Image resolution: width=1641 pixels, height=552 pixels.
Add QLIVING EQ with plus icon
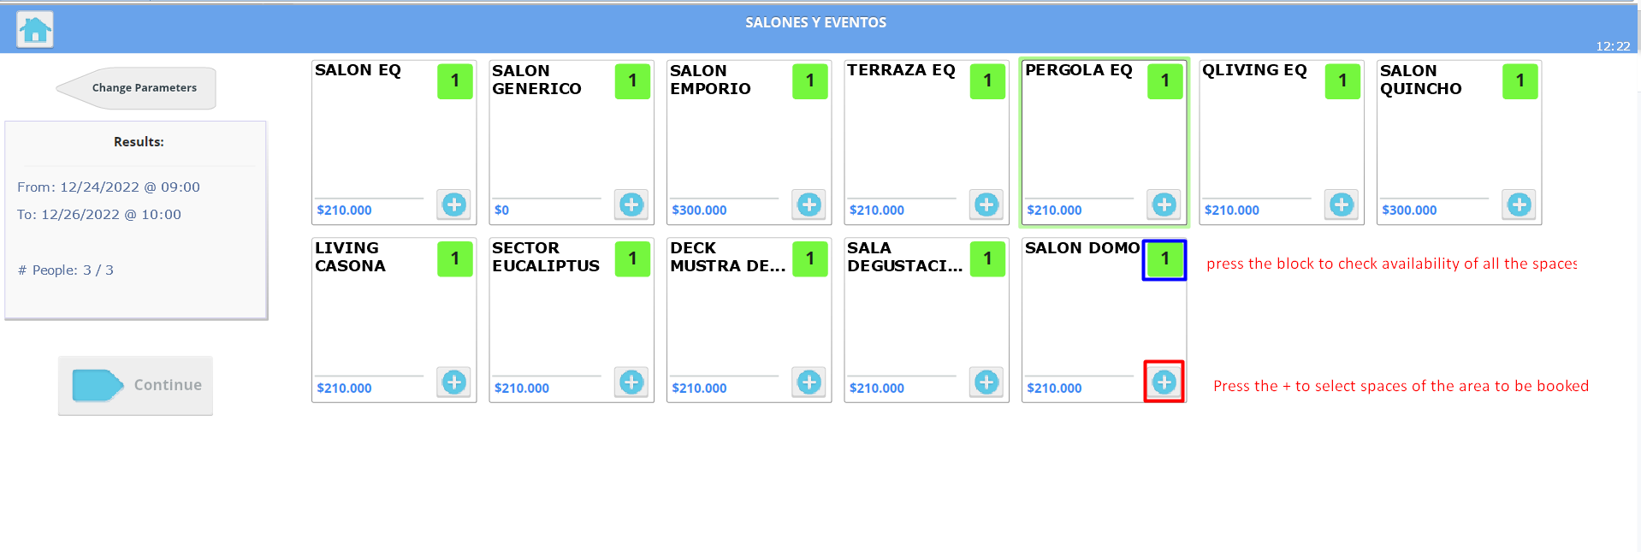[1342, 205]
